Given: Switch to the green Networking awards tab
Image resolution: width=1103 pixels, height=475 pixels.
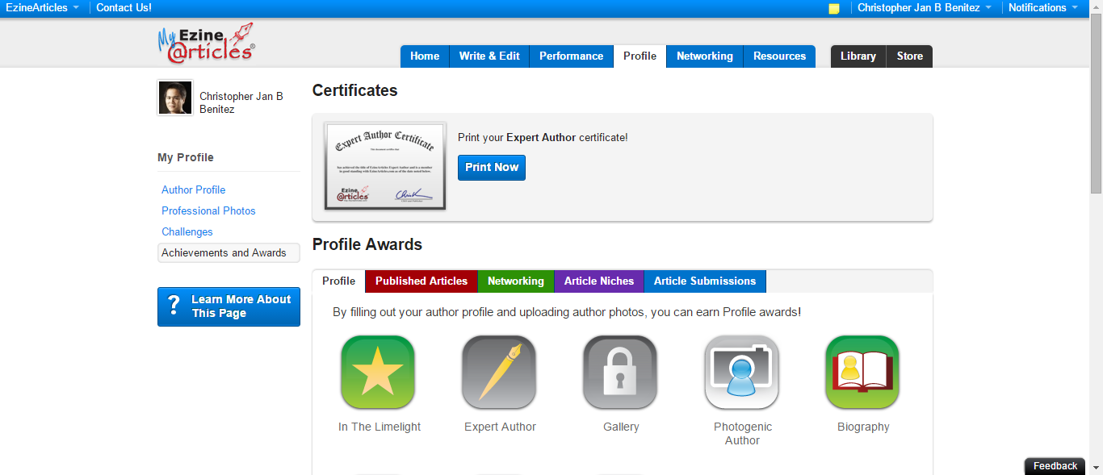Looking at the screenshot, I should [516, 281].
